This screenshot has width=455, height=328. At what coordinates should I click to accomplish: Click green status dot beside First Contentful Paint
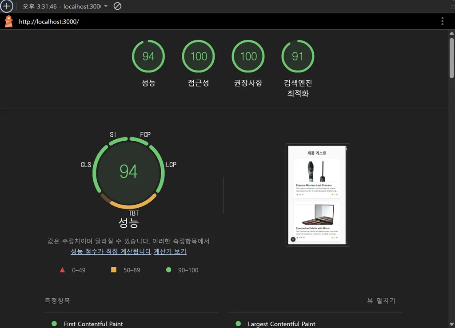click(x=54, y=324)
